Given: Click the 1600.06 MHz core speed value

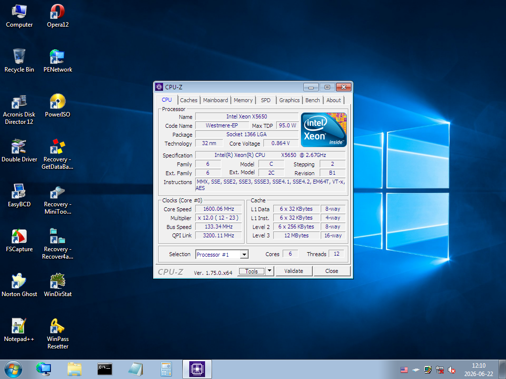Looking at the screenshot, I should pyautogui.click(x=219, y=209).
